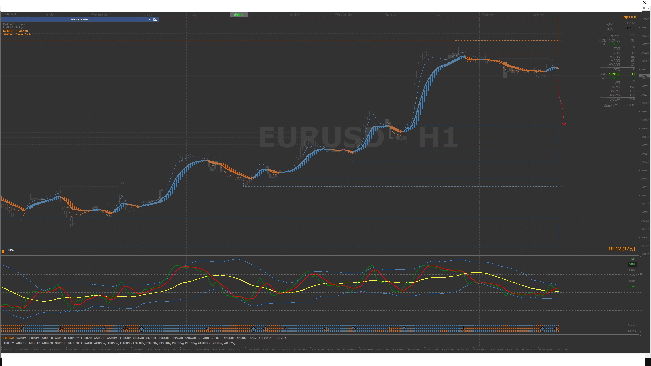The height and width of the screenshot is (366, 651).
Task: Select the EURGBP pair link
Action: point(125,338)
